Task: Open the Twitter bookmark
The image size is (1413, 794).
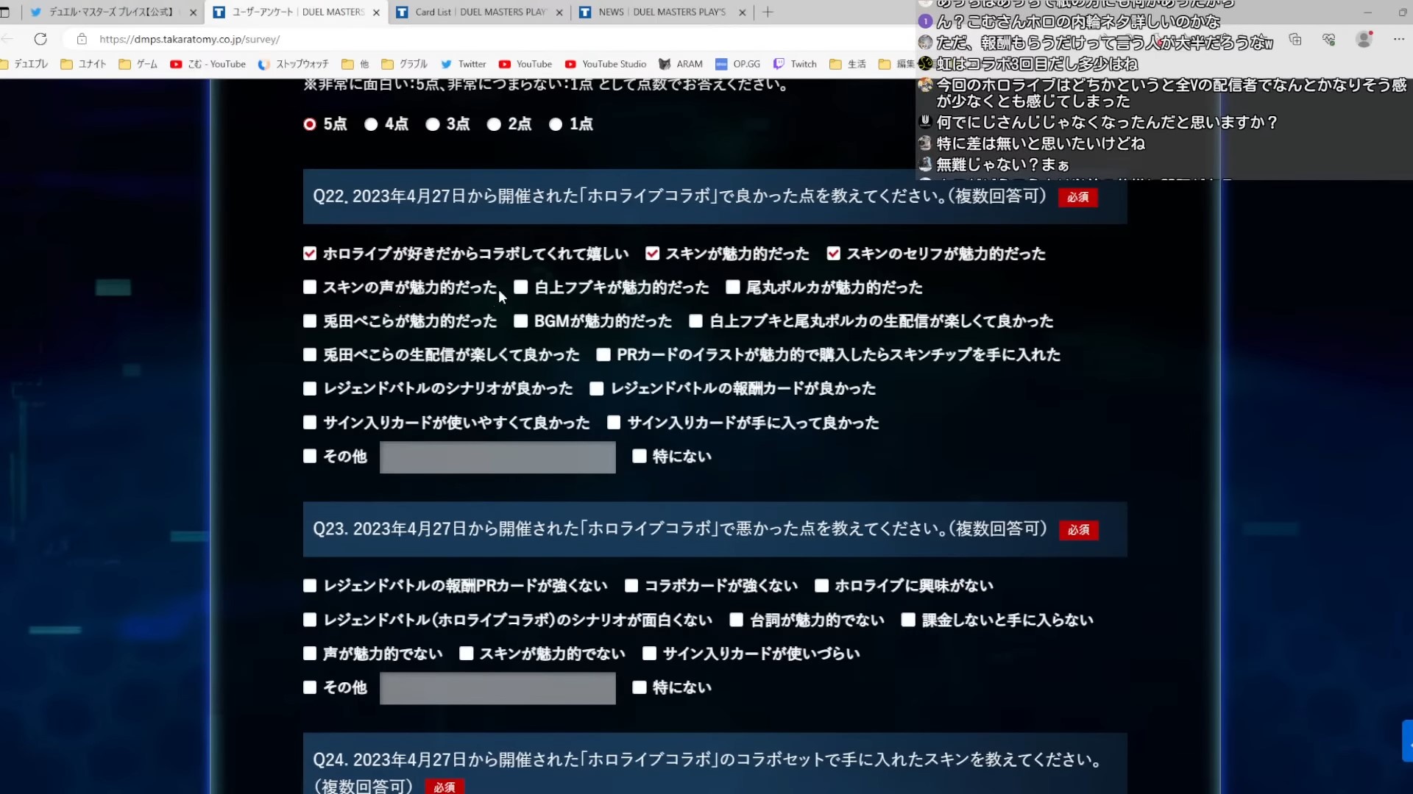Action: (x=464, y=64)
